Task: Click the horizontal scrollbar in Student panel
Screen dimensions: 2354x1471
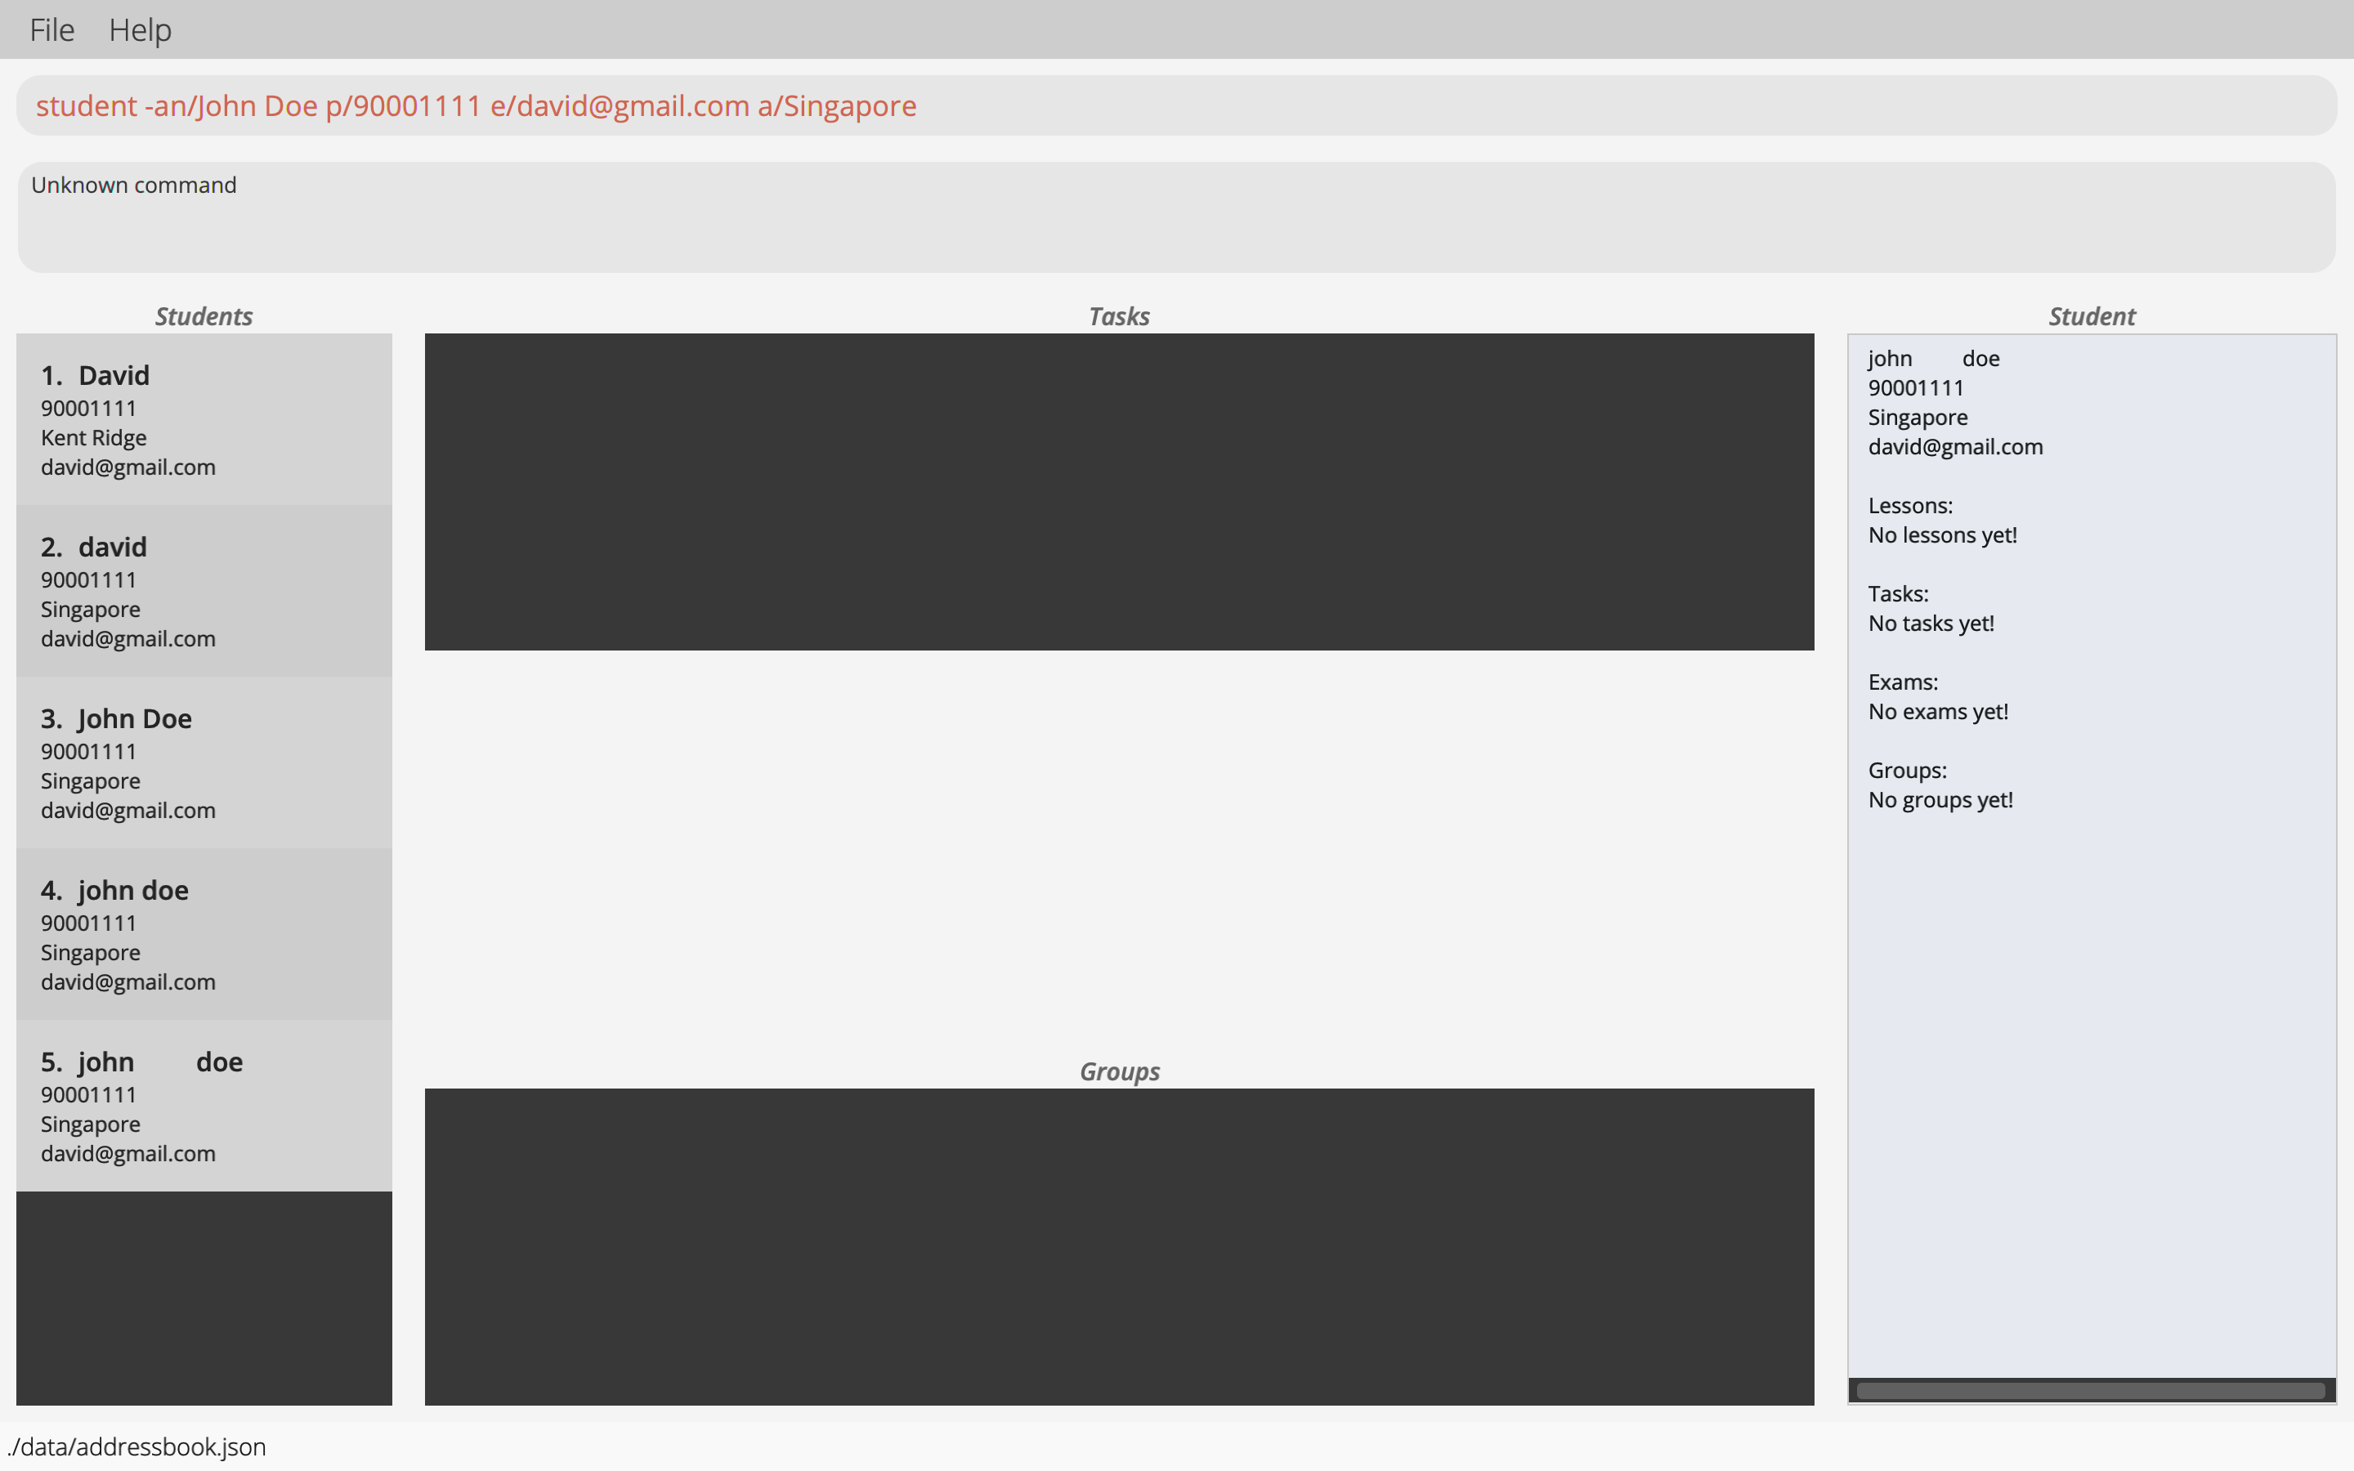Action: [2090, 1390]
